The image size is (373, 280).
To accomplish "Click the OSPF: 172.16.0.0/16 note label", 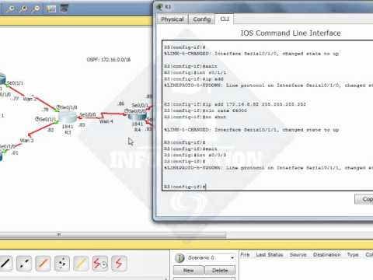I will point(109,60).
